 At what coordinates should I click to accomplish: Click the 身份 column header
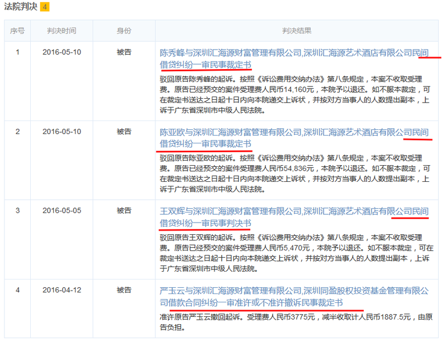click(123, 31)
